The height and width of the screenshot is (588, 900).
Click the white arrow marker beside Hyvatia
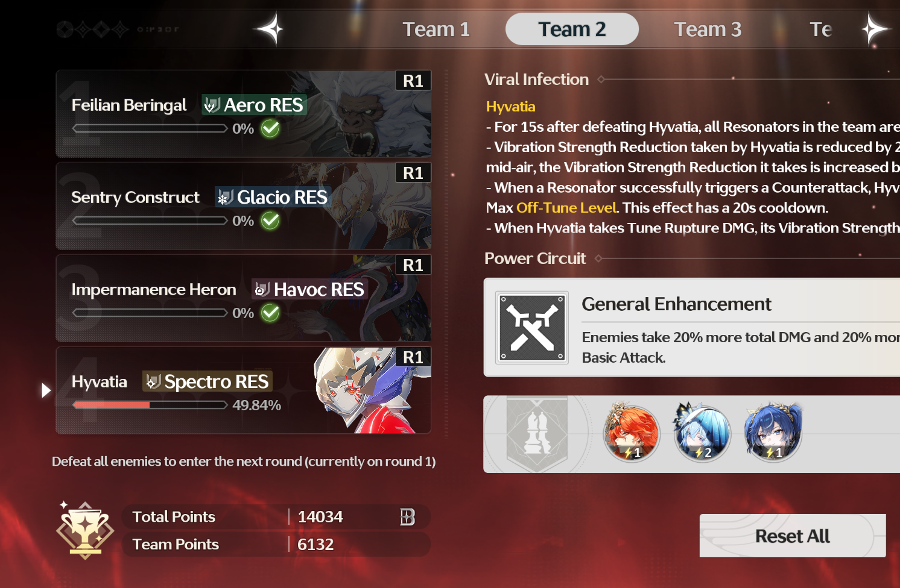pos(46,390)
